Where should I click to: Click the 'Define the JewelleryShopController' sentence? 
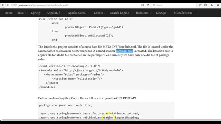(x=87, y=98)
